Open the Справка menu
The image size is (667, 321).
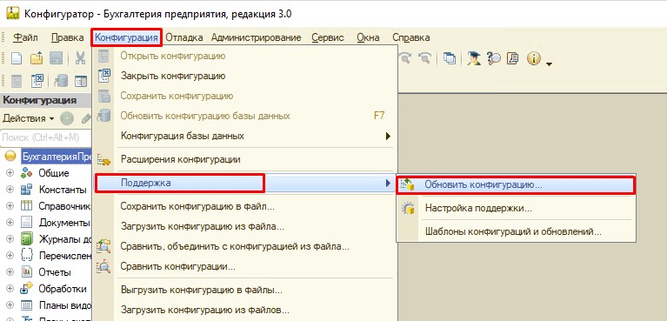[411, 37]
